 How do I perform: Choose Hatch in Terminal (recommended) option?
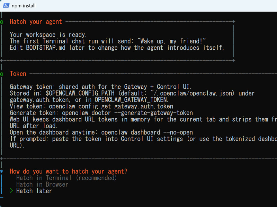(x=66, y=178)
